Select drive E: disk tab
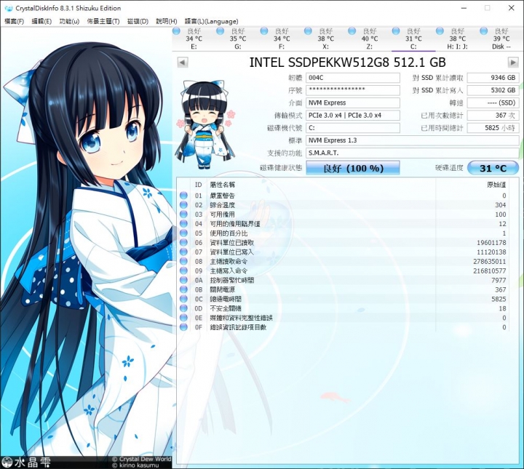524x469 pixels. (194, 39)
